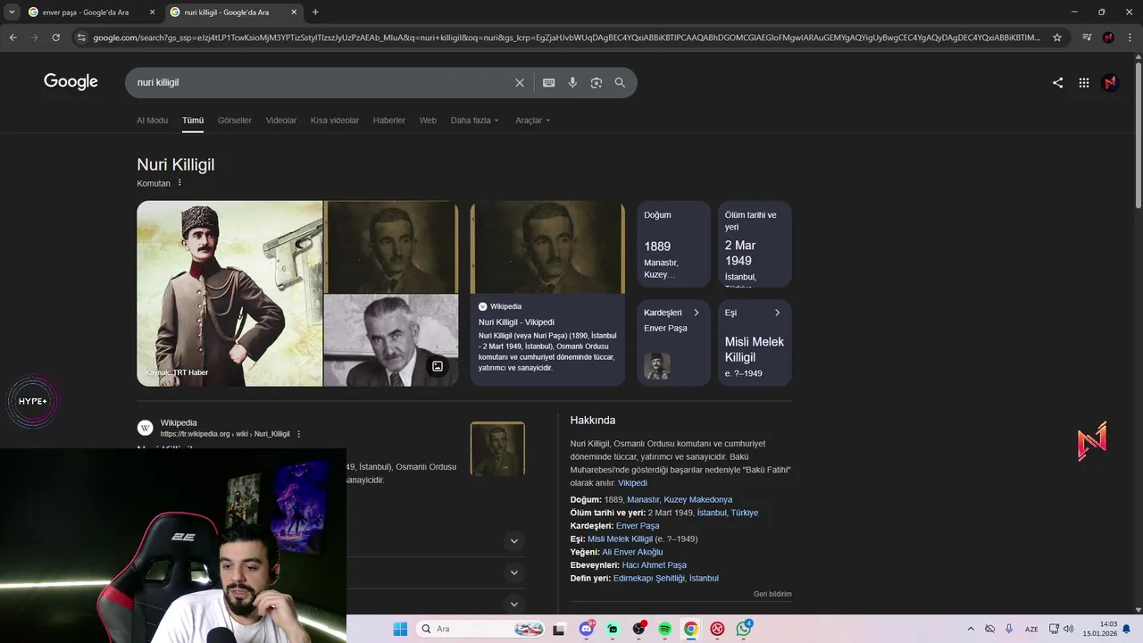Open the Ali Enver Akoğlu link
Viewport: 1143px width, 643px height.
pyautogui.click(x=632, y=552)
